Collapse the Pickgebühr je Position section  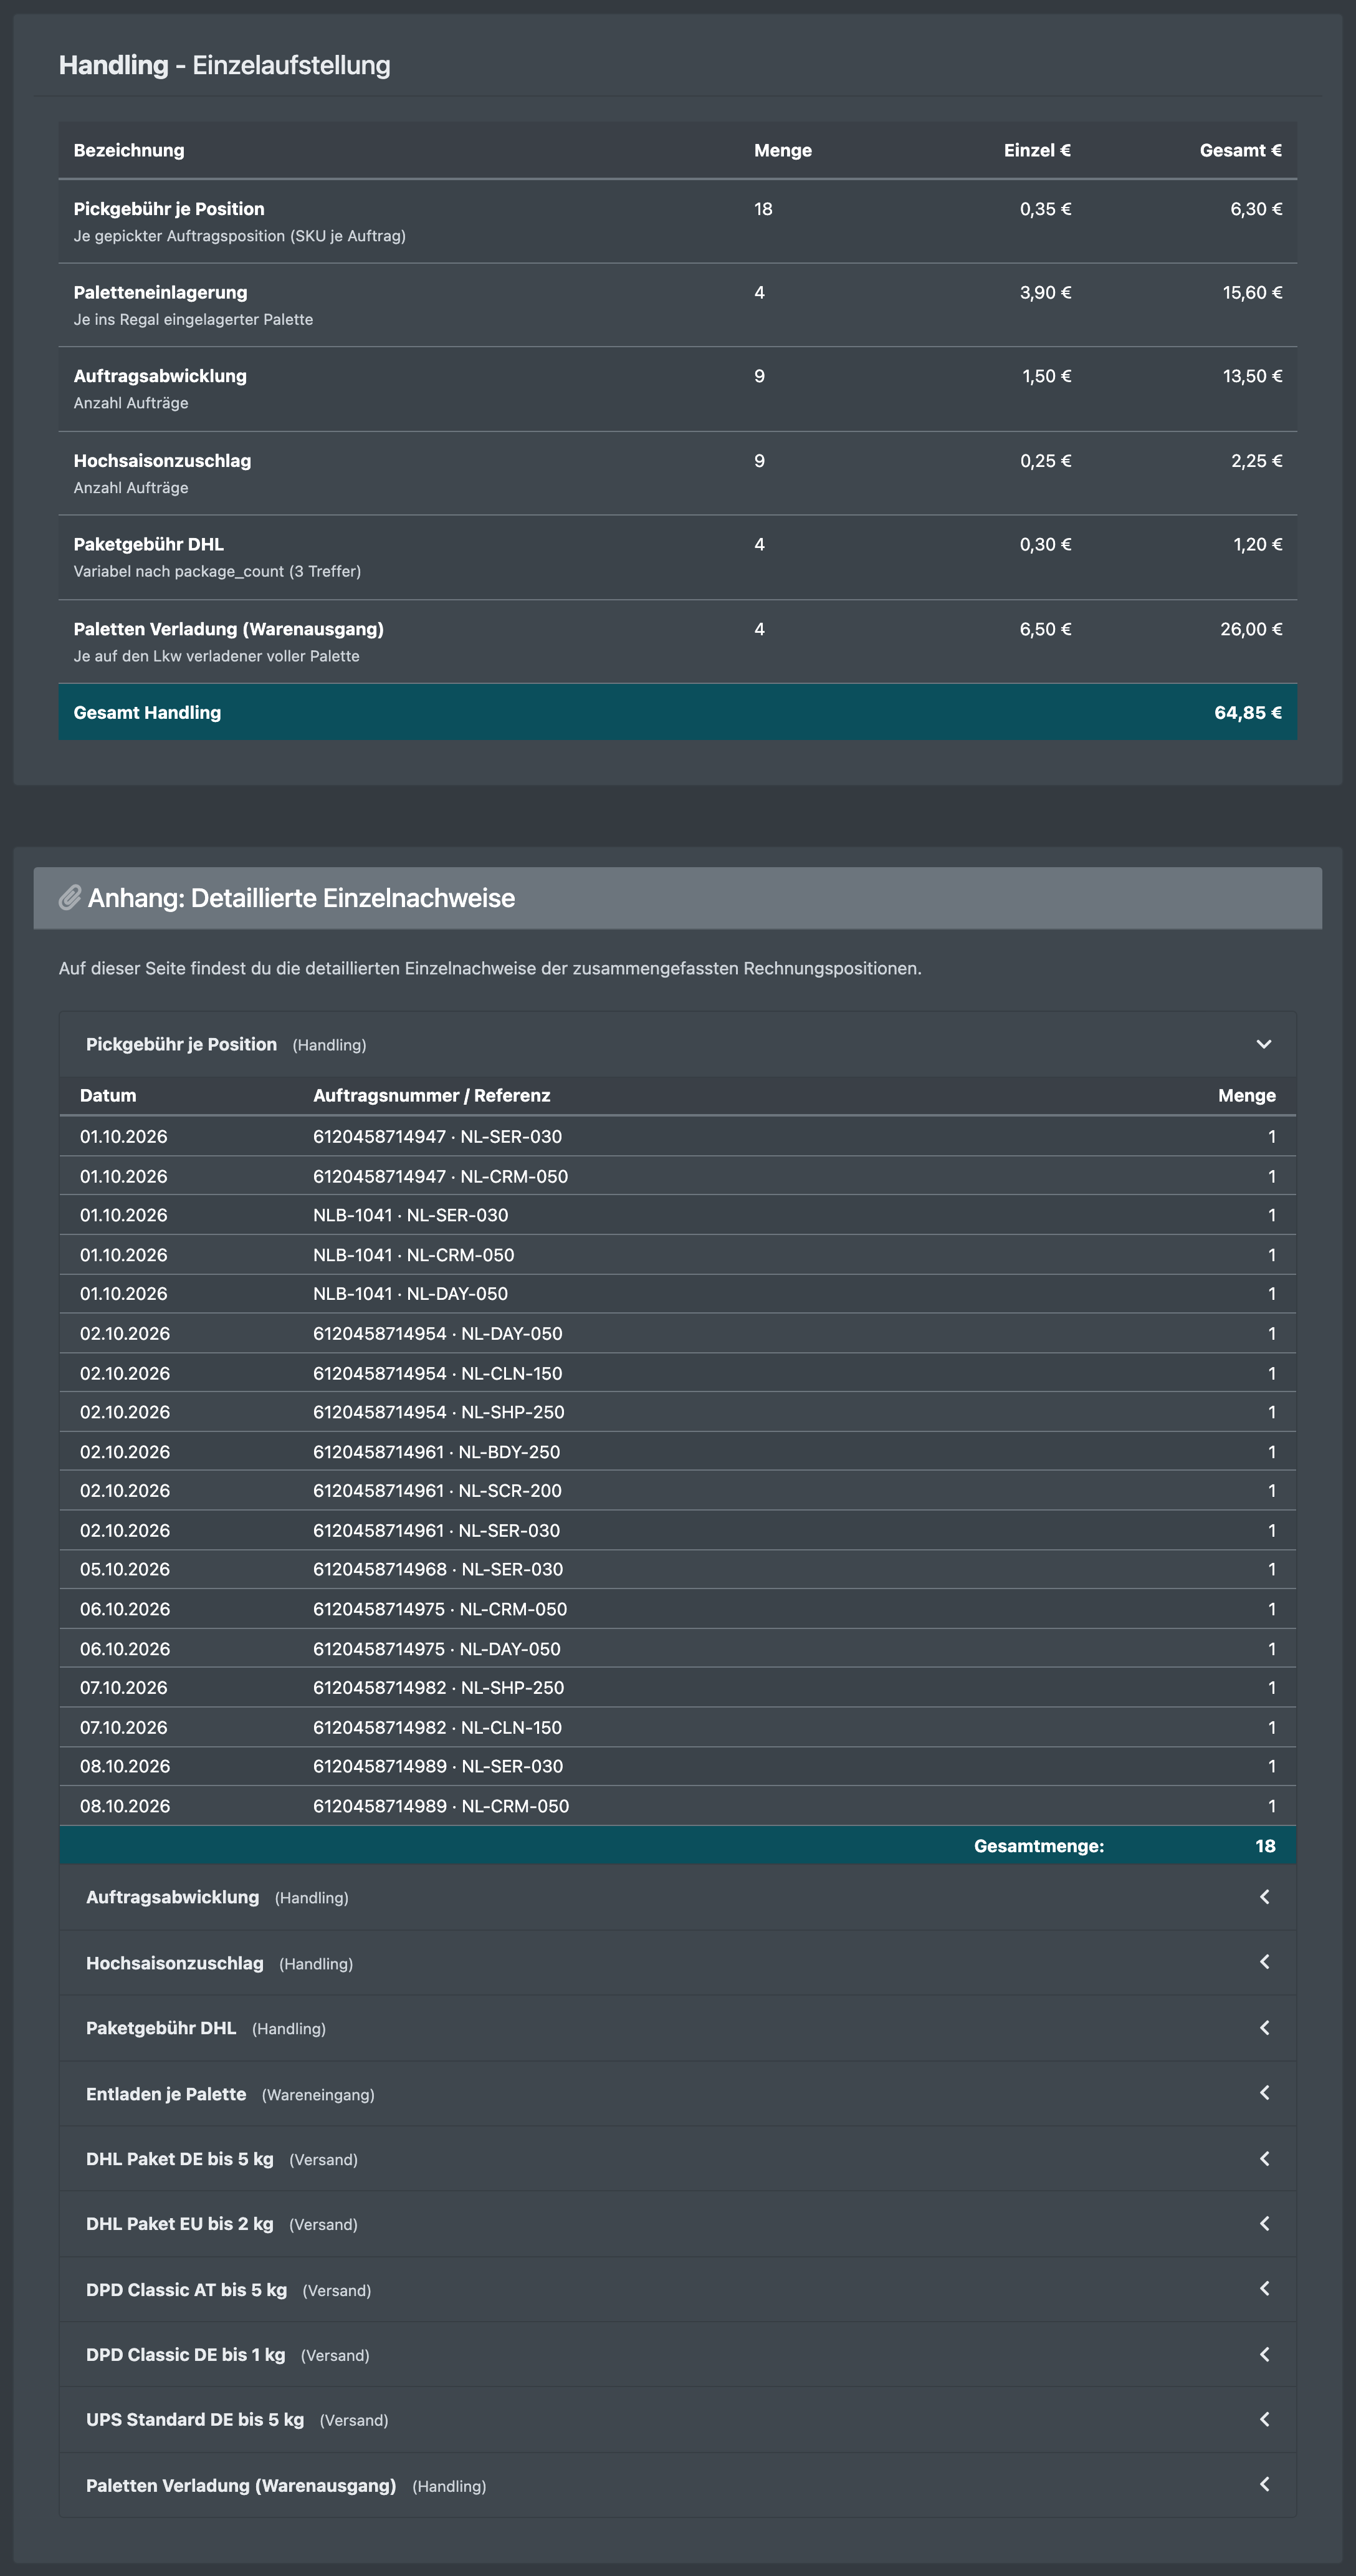point(677,1044)
